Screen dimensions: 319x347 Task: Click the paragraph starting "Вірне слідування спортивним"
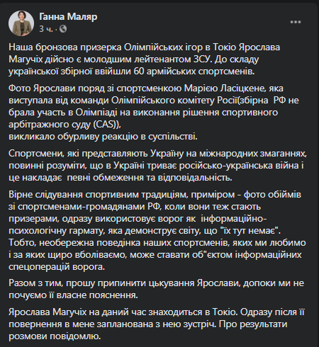(x=157, y=231)
